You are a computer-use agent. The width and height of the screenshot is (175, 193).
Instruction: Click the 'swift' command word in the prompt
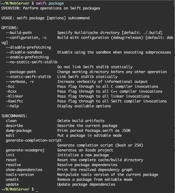[41, 3]
